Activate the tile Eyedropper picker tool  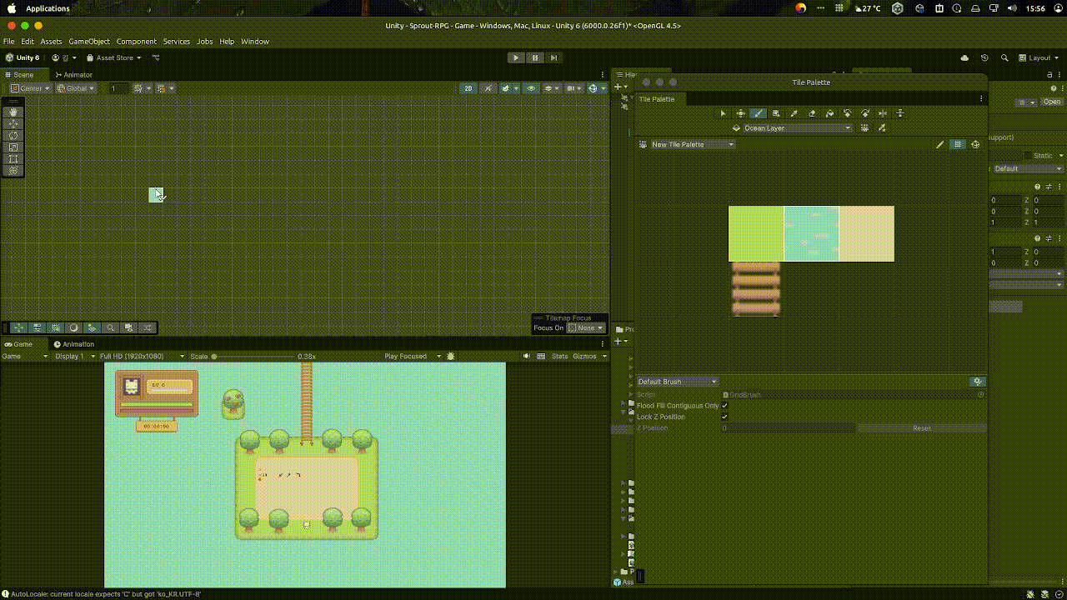(794, 113)
